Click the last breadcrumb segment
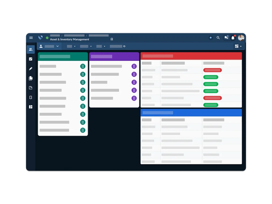272x204 pixels. click(99, 35)
